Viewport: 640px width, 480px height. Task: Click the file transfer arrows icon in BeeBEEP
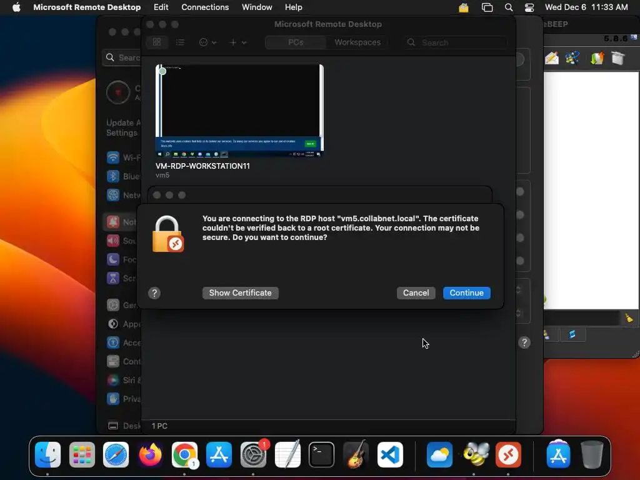pyautogui.click(x=597, y=58)
